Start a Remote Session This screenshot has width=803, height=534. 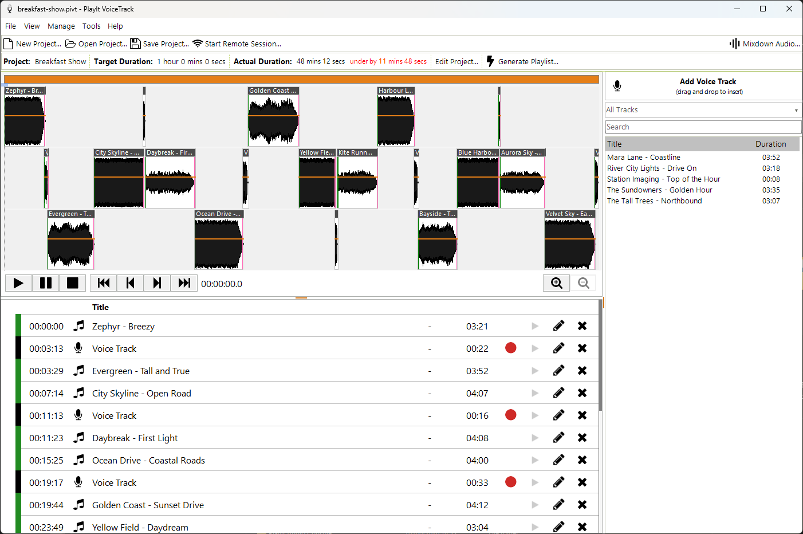pyautogui.click(x=237, y=44)
